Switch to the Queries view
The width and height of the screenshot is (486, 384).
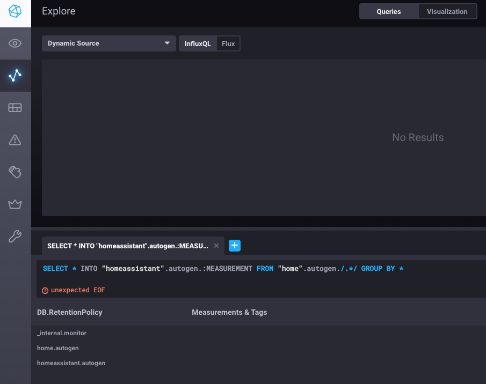click(x=389, y=11)
